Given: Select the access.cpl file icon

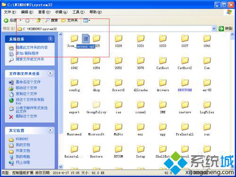Looking at the screenshot, I should [x=86, y=39].
